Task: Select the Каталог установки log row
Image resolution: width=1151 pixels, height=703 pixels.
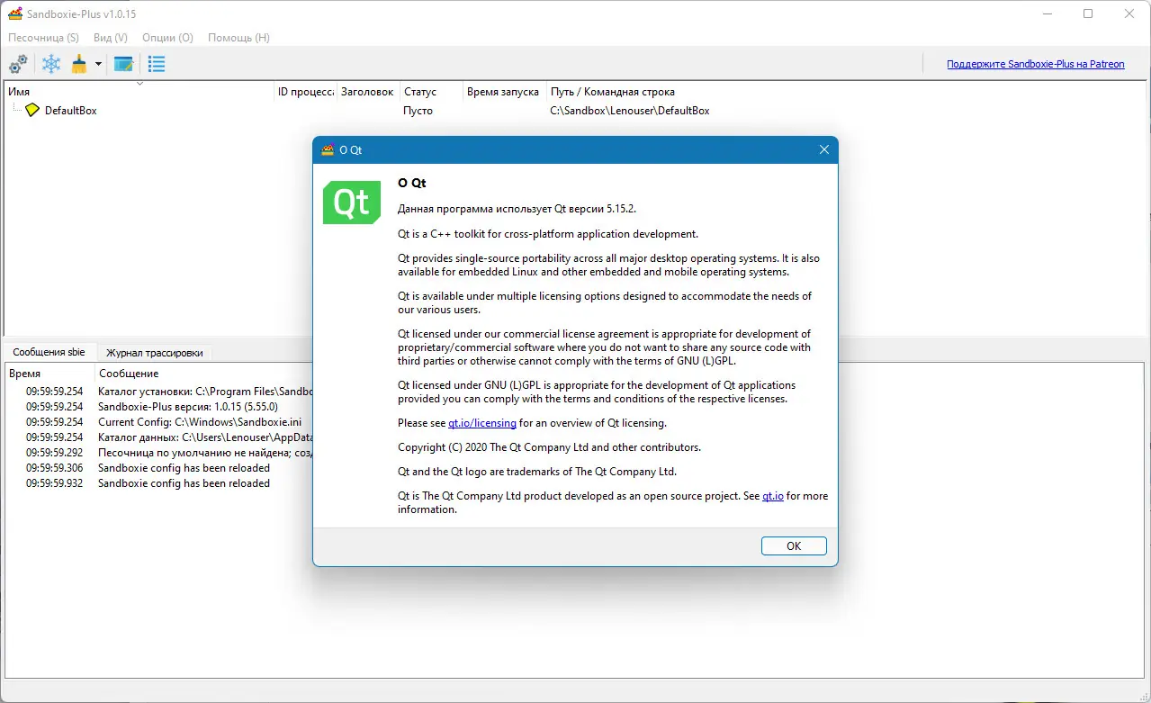Action: (159, 392)
